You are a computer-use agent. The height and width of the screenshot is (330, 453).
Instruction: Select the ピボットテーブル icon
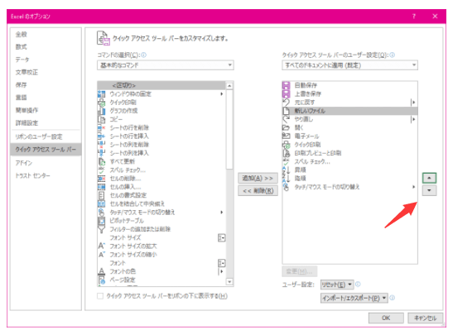[x=101, y=221]
